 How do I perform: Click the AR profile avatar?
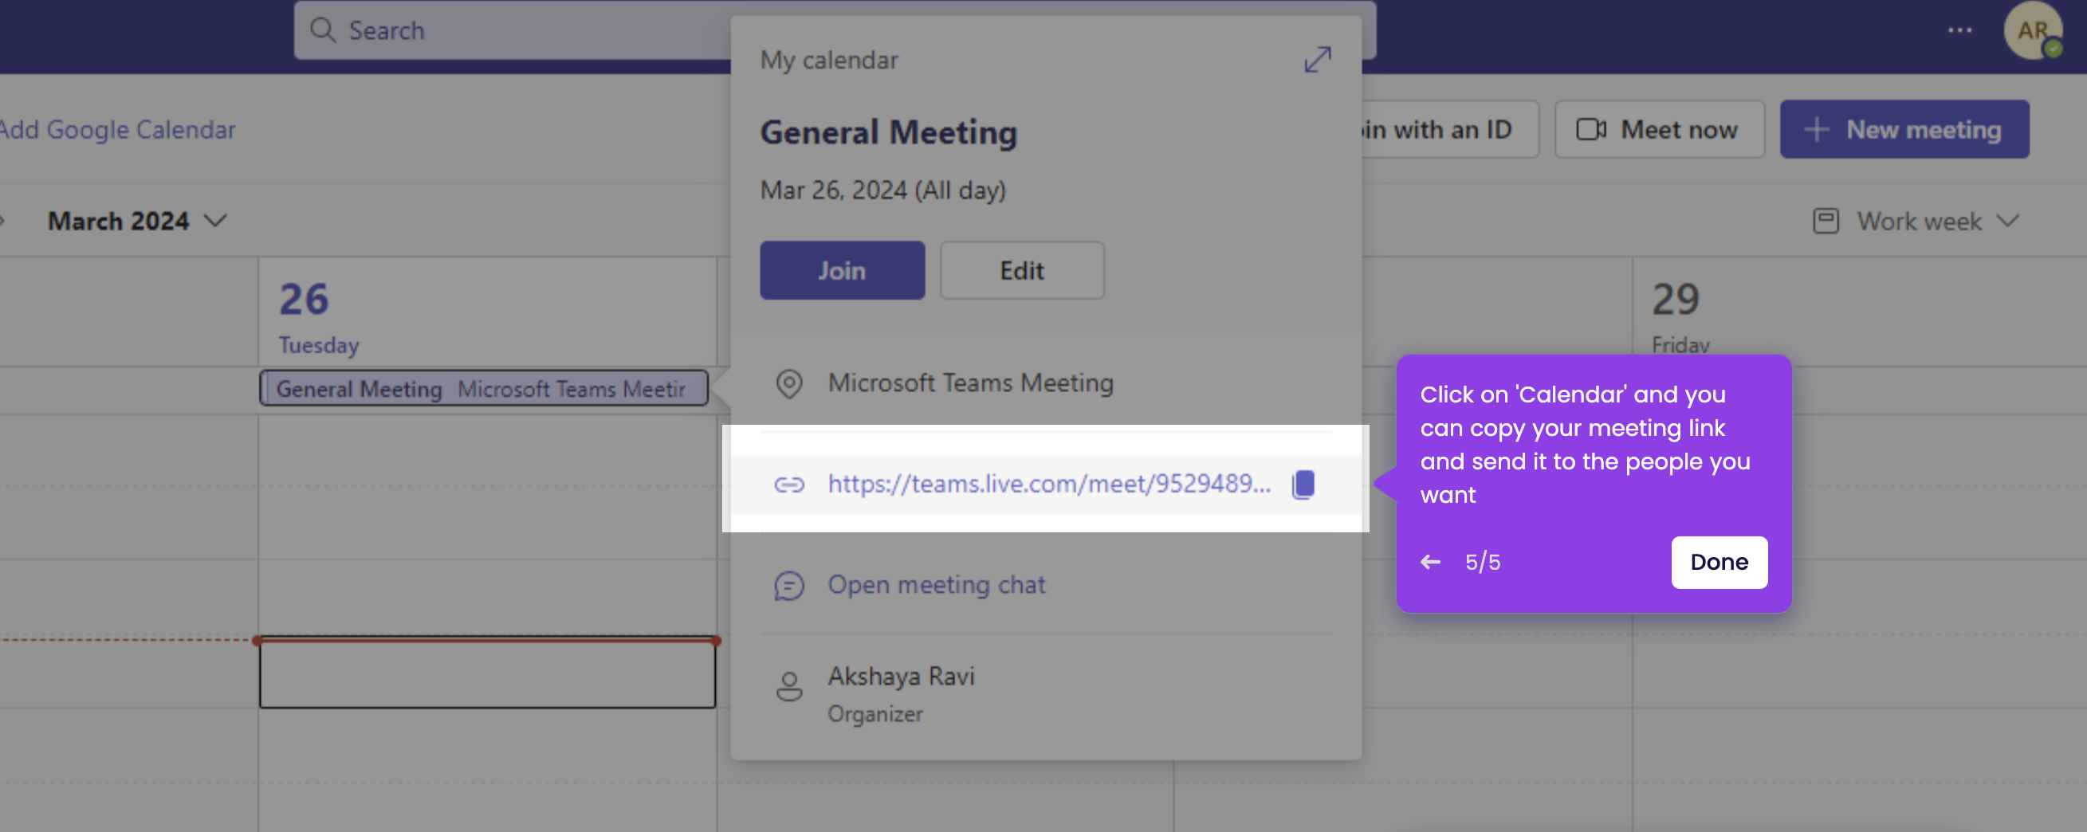click(2034, 30)
